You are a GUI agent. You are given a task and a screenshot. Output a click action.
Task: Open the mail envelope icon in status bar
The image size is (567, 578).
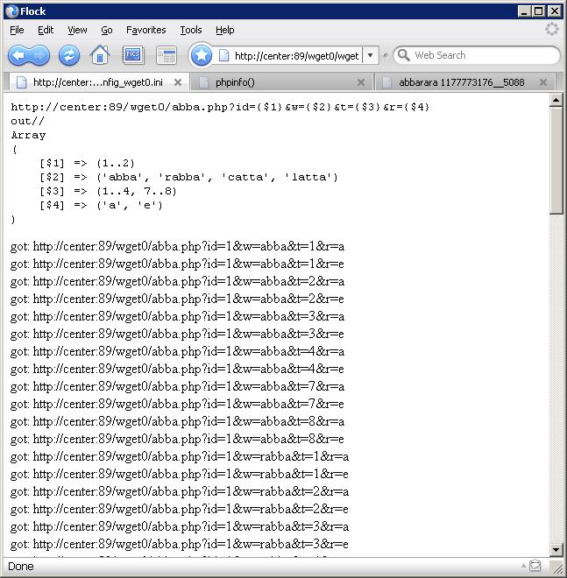(535, 566)
